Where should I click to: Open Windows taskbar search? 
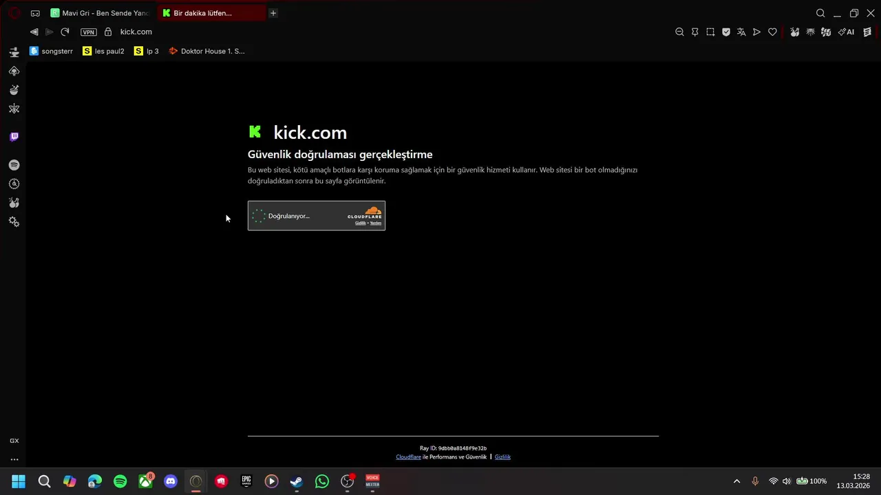click(44, 482)
